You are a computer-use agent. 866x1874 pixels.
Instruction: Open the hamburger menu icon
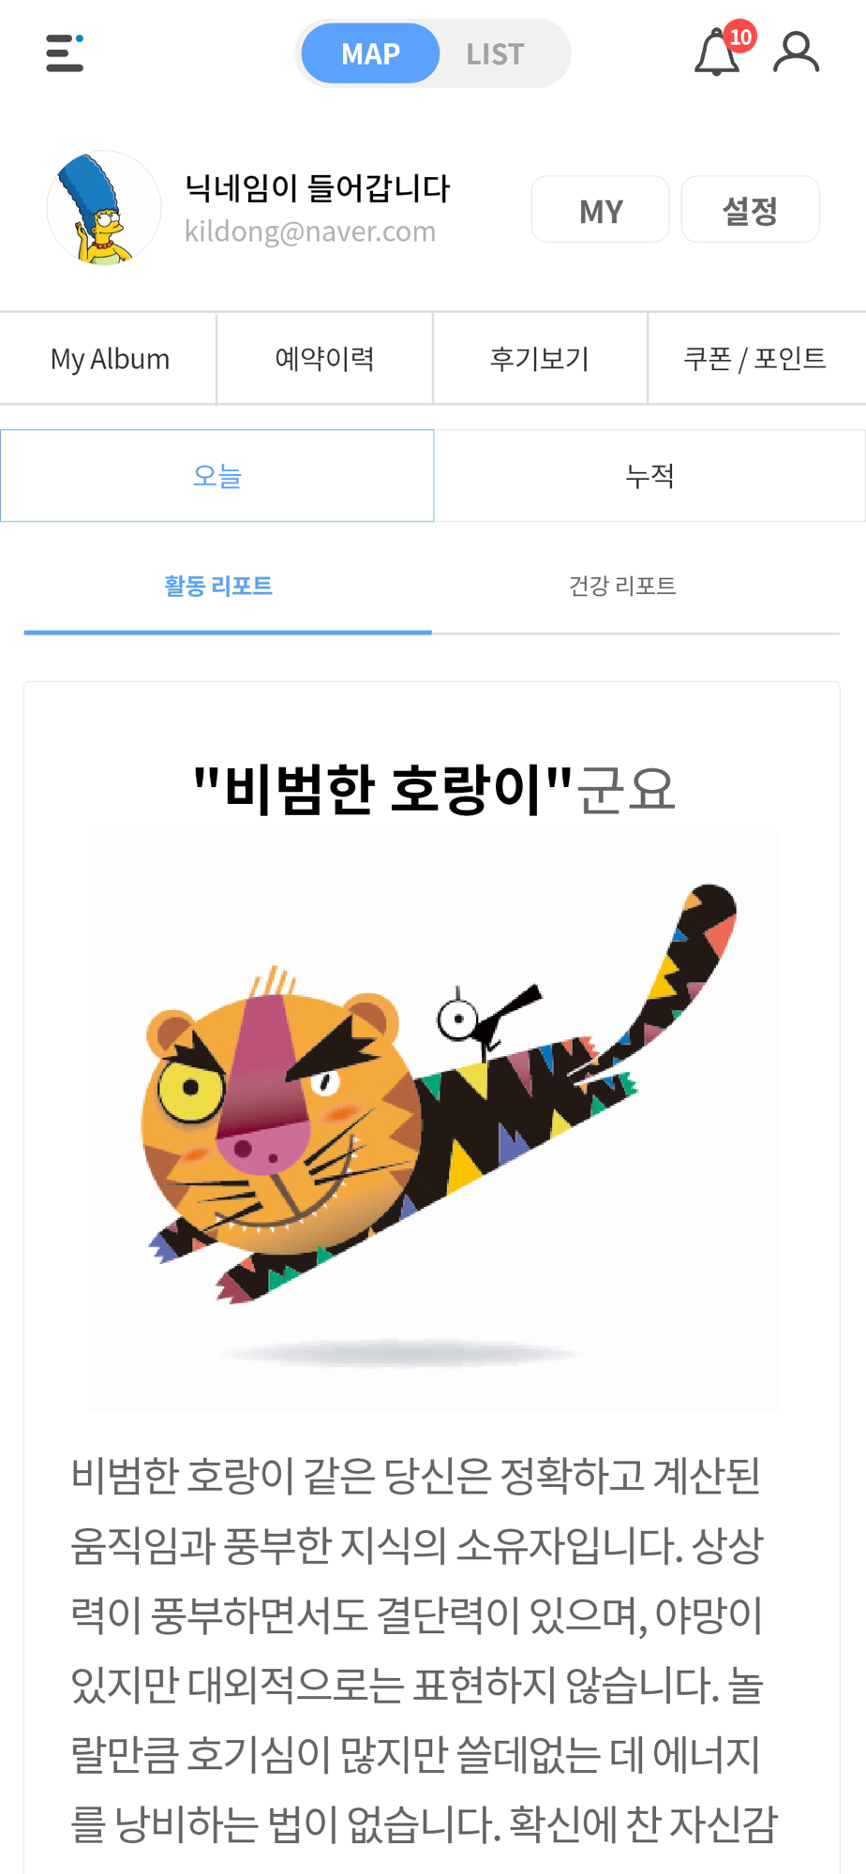coord(65,53)
